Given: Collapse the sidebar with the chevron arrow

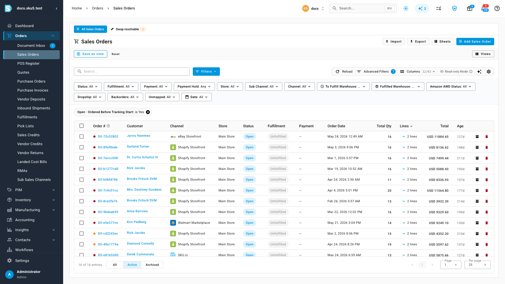Looking at the screenshot, I should coord(57,8).
